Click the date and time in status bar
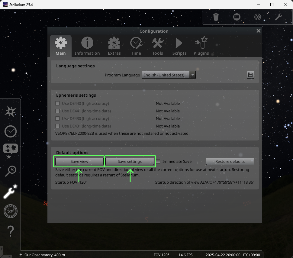The height and width of the screenshot is (258, 293). [233, 255]
